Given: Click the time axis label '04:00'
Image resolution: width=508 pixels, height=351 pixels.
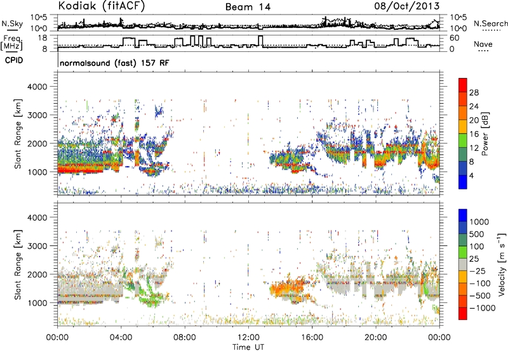Looking at the screenshot, I should (121, 338).
